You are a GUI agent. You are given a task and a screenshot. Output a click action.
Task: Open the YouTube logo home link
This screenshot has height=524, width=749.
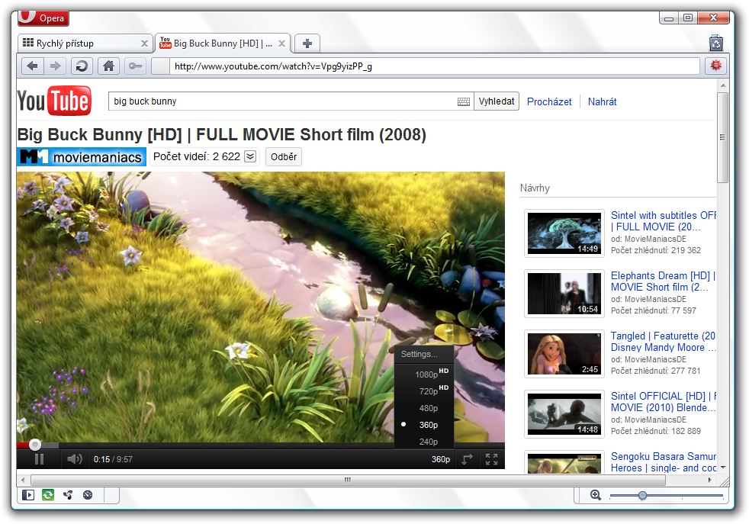click(x=54, y=101)
